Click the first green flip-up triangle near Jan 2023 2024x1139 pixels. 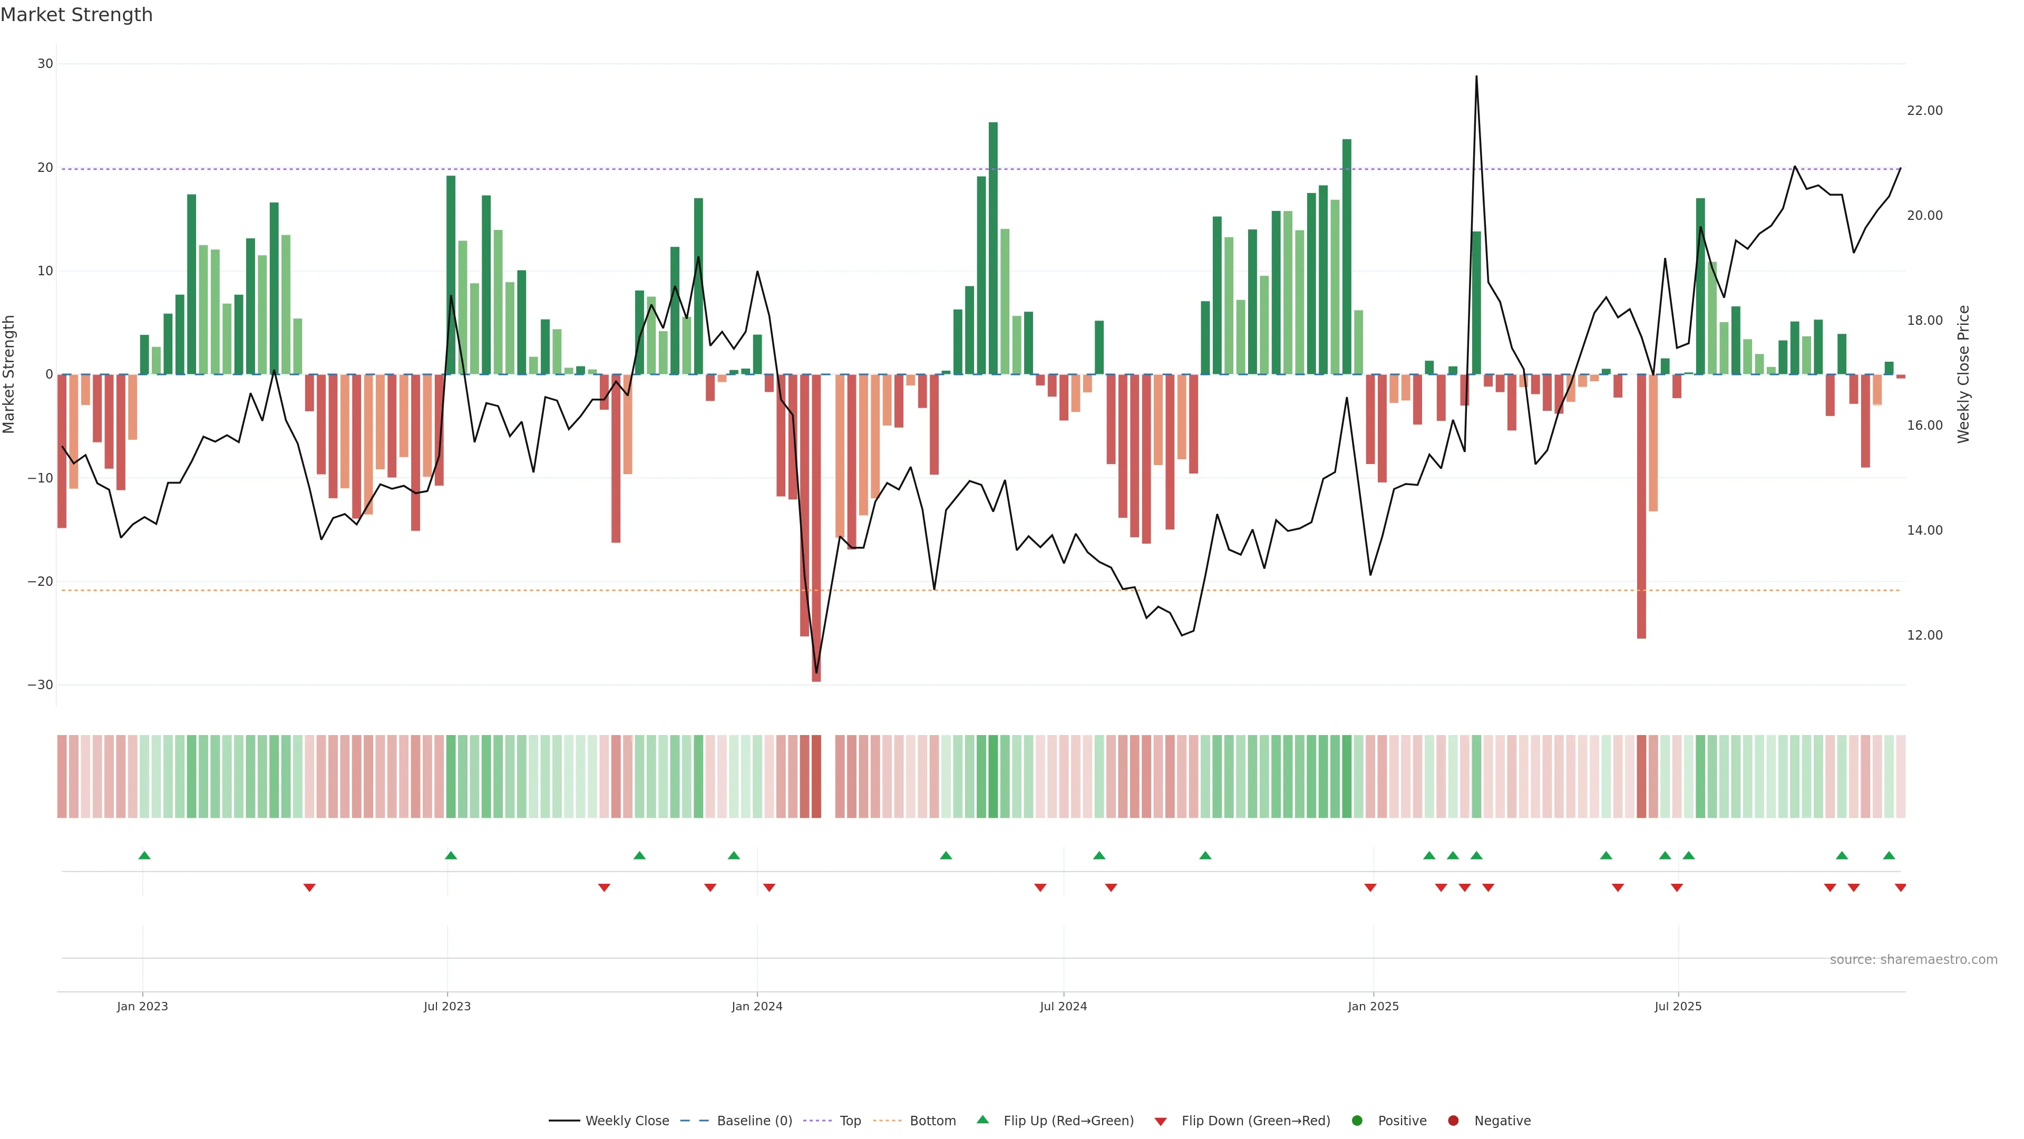[144, 855]
